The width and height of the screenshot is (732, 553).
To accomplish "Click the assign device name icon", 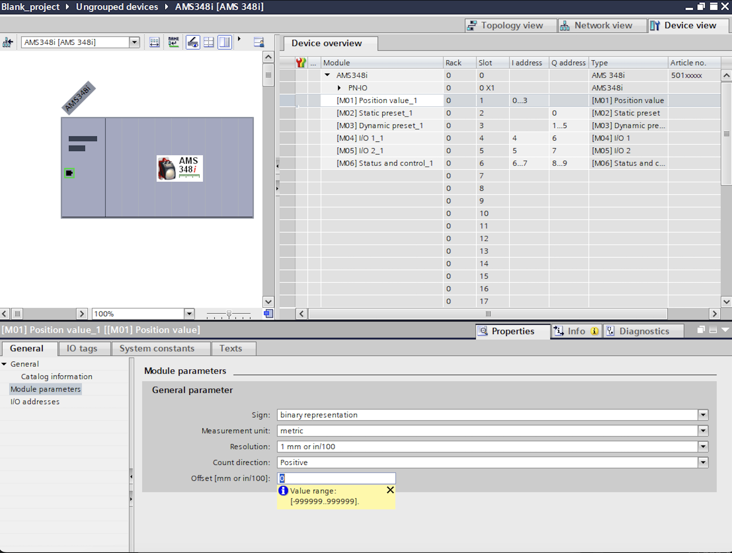I will pyautogui.click(x=173, y=42).
